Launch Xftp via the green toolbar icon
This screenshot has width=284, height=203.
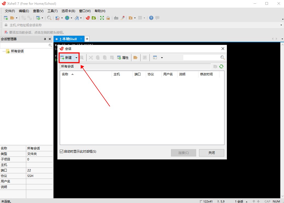coord(94,18)
